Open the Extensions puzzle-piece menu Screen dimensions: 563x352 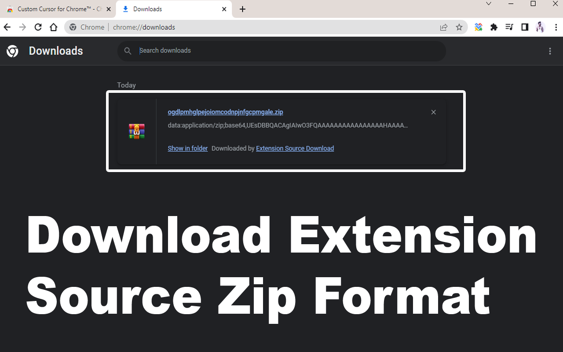494,27
